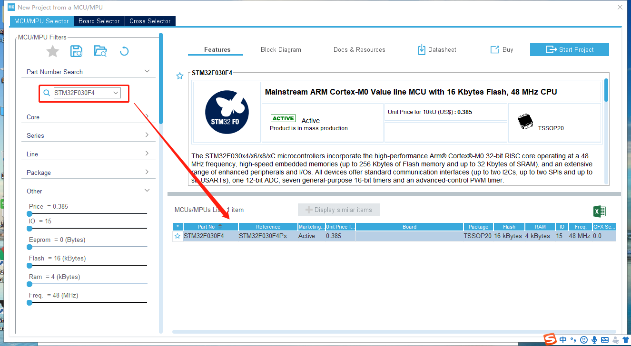The height and width of the screenshot is (346, 631).
Task: Close the New Project dialog
Action: pos(620,7)
